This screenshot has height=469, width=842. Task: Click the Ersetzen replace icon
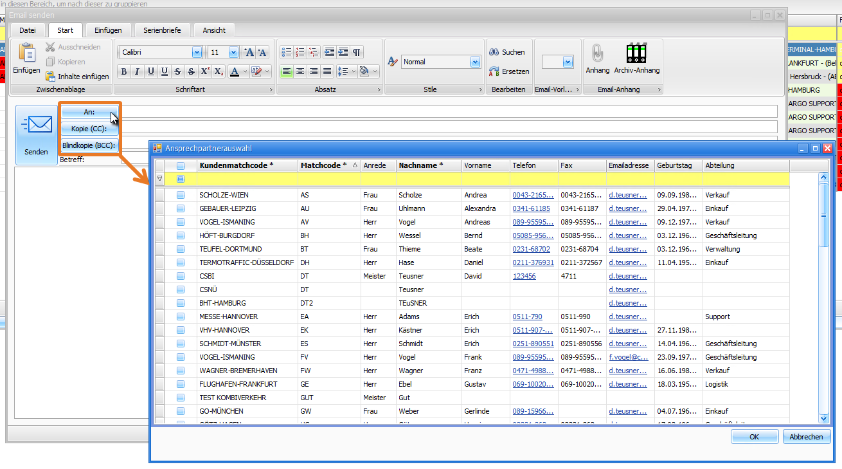click(x=494, y=71)
